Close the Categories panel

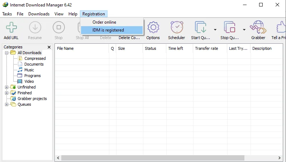pos(49,47)
